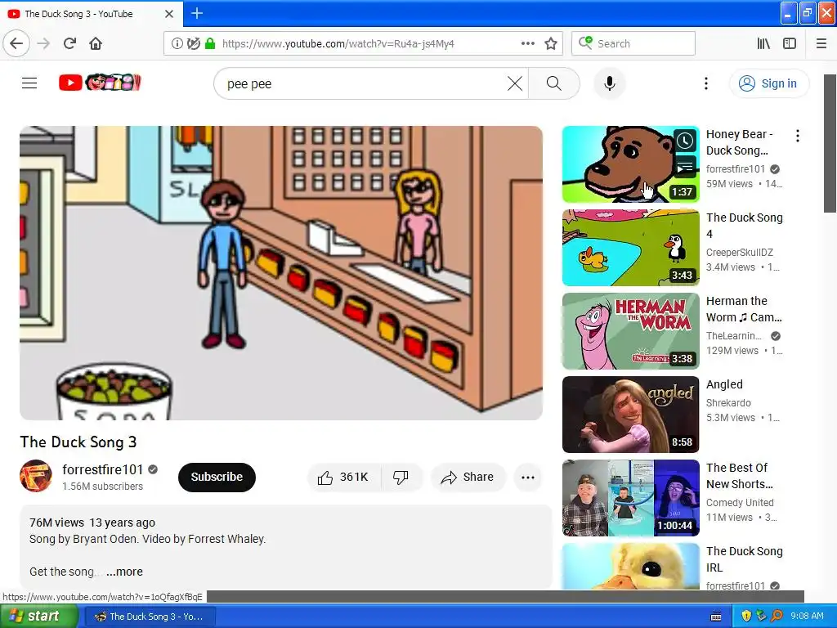Open The Duck Song IRL thumbnail
This screenshot has width=837, height=628.
pyautogui.click(x=630, y=567)
